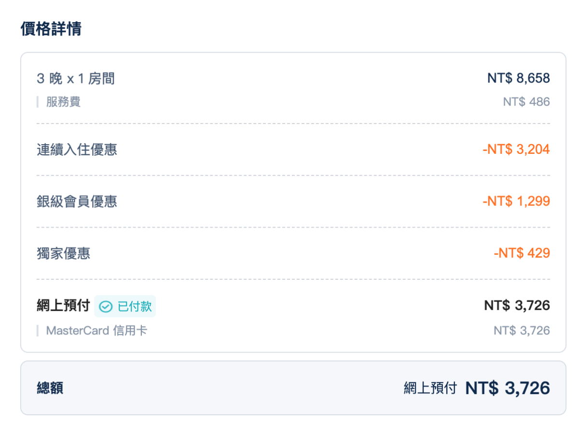Select the 銀級會員優惠 member discount row

click(77, 201)
